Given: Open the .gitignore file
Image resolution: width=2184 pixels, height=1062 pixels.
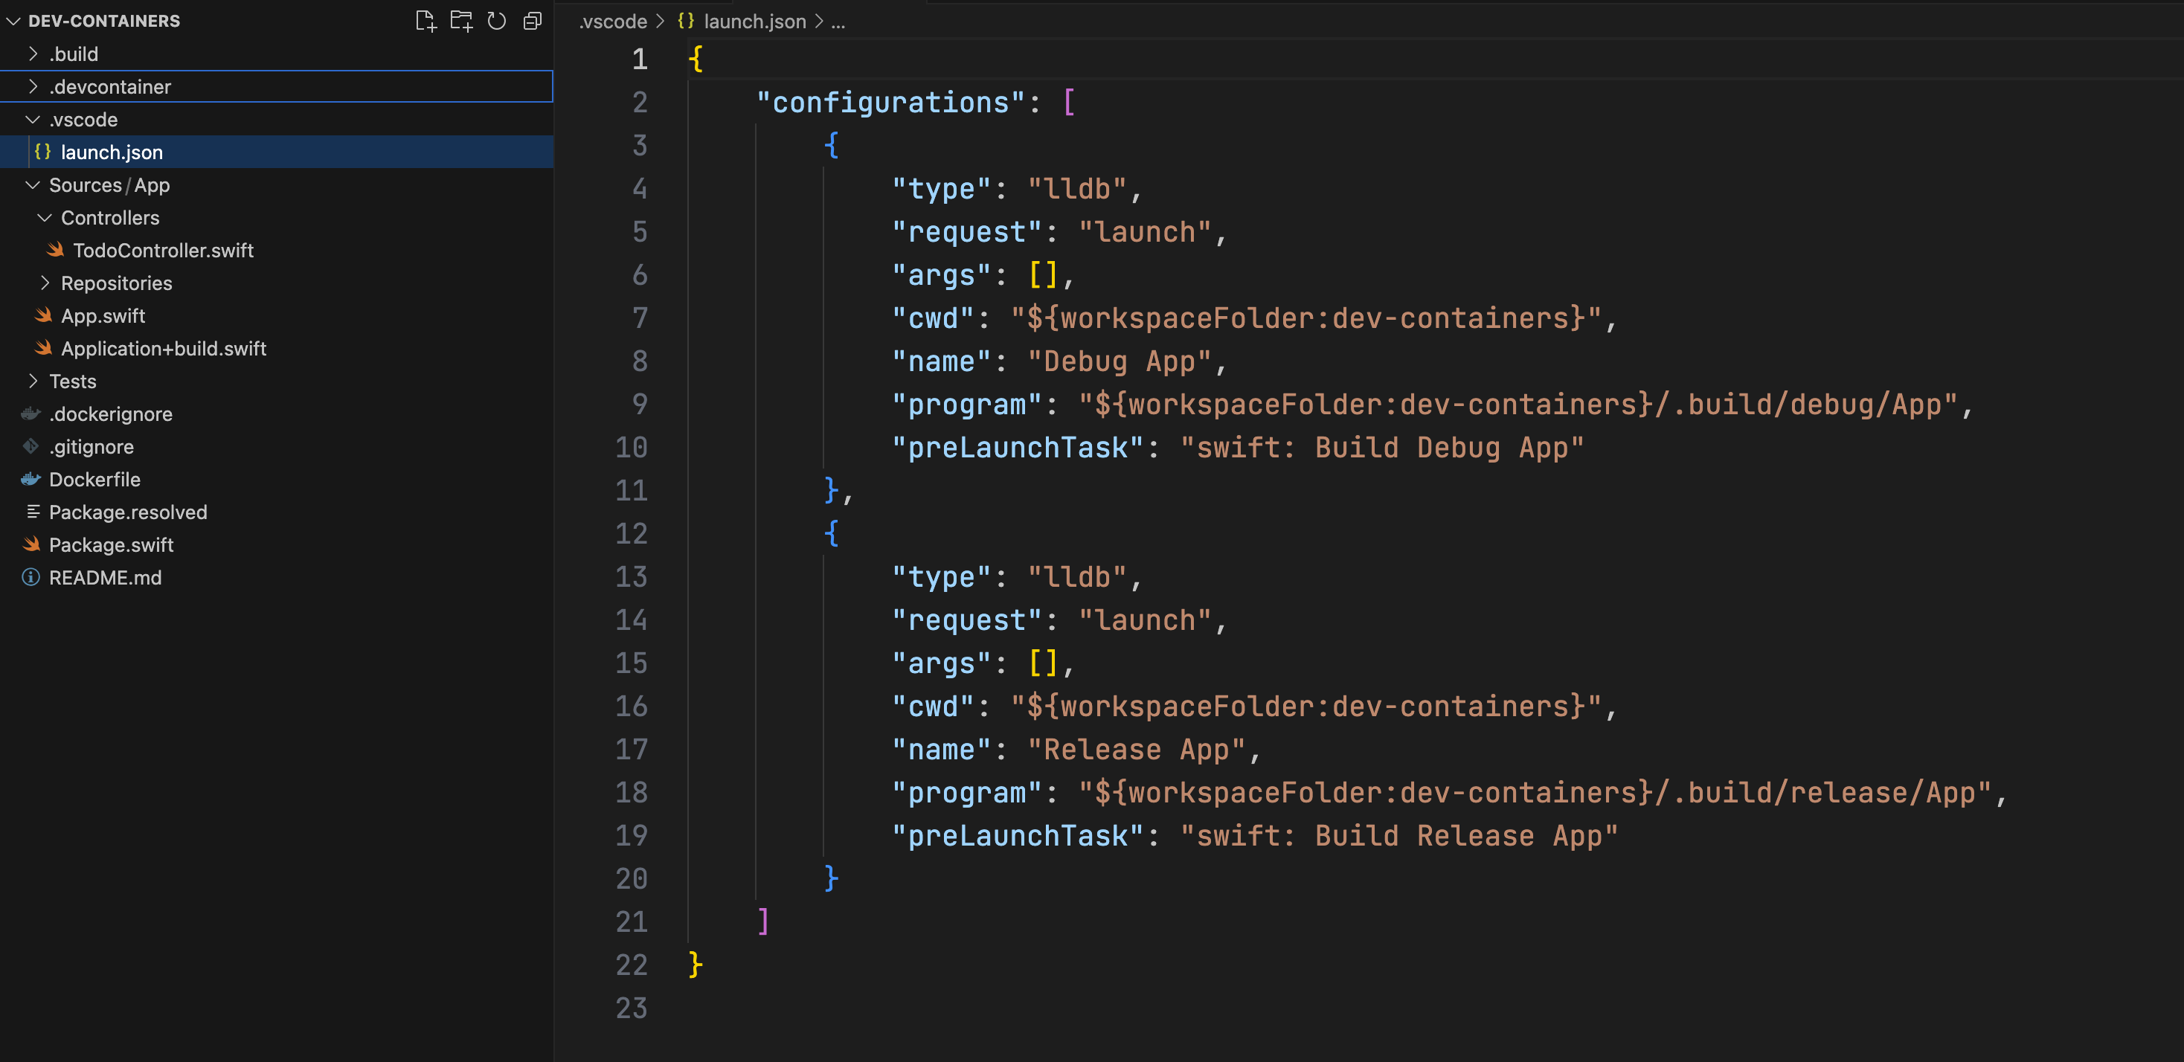Looking at the screenshot, I should point(91,447).
